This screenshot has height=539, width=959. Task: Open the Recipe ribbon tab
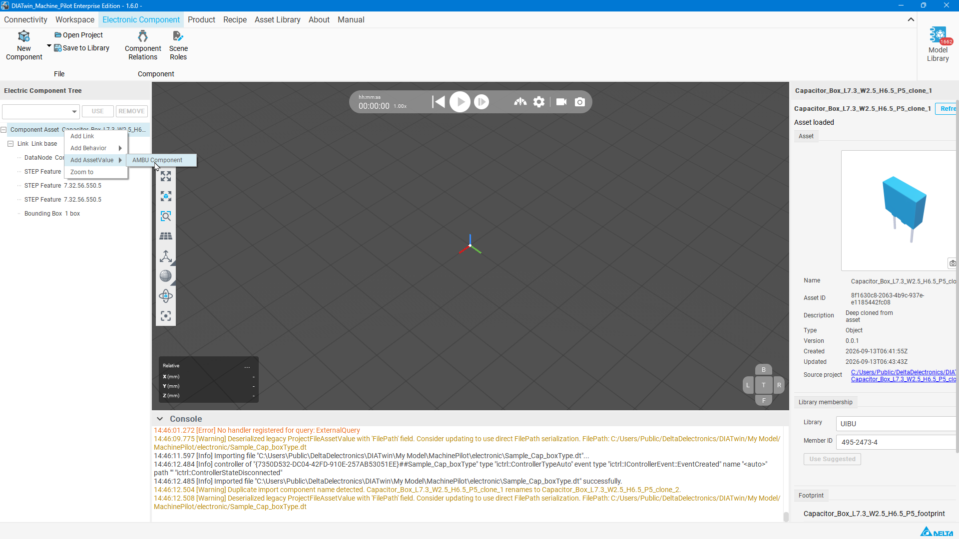point(235,20)
